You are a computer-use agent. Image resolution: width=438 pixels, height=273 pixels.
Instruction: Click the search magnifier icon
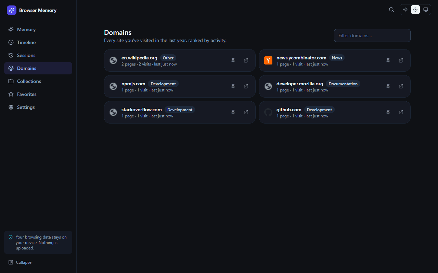click(x=391, y=10)
